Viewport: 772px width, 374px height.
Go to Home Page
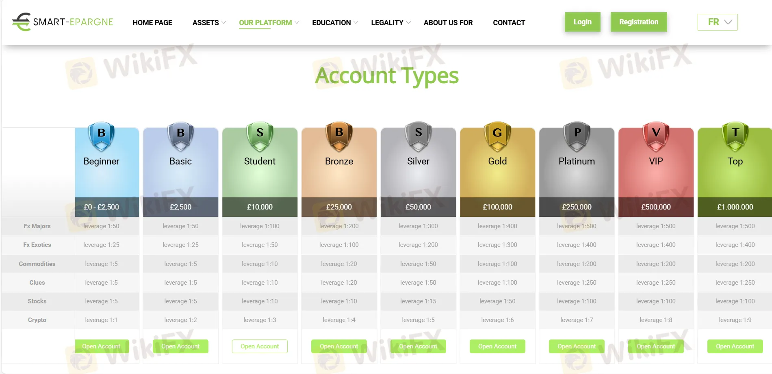point(152,23)
